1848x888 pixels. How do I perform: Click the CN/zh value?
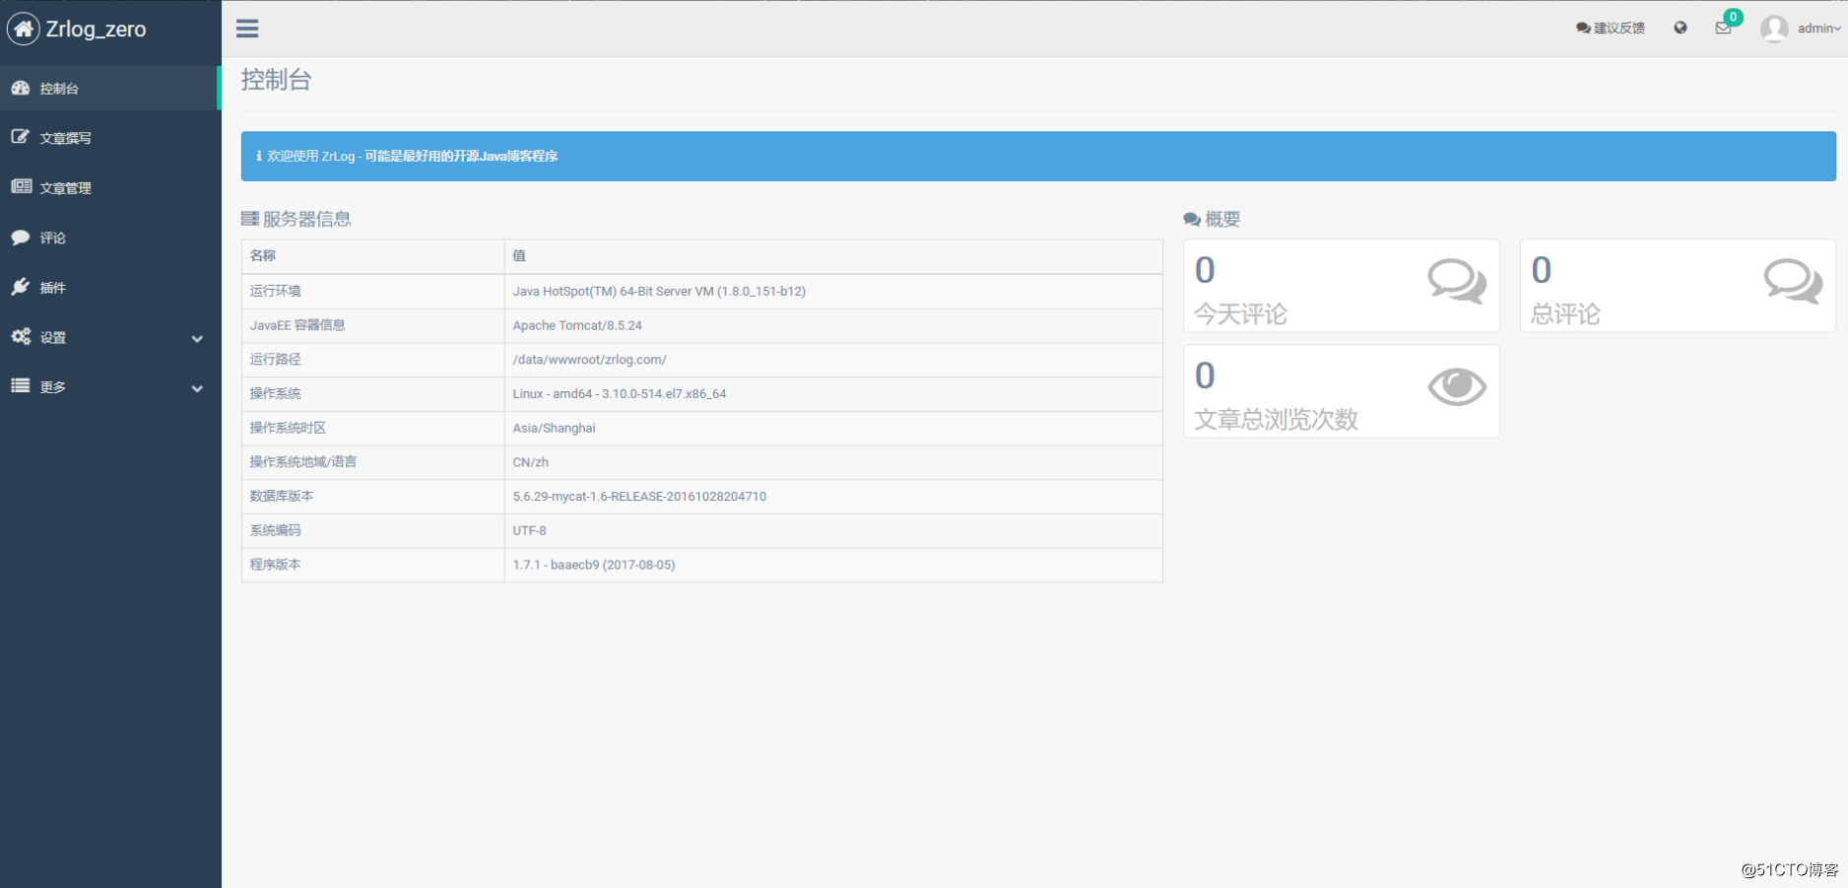pos(531,462)
